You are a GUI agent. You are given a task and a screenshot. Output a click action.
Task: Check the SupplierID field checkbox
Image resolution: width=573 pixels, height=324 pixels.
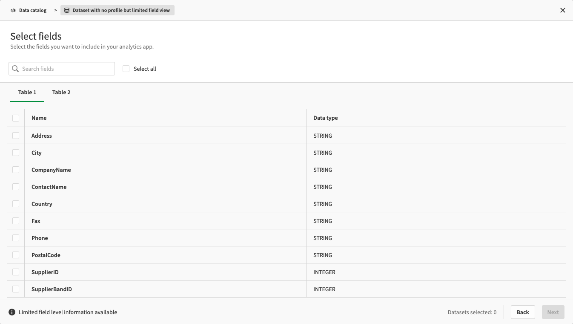16,272
